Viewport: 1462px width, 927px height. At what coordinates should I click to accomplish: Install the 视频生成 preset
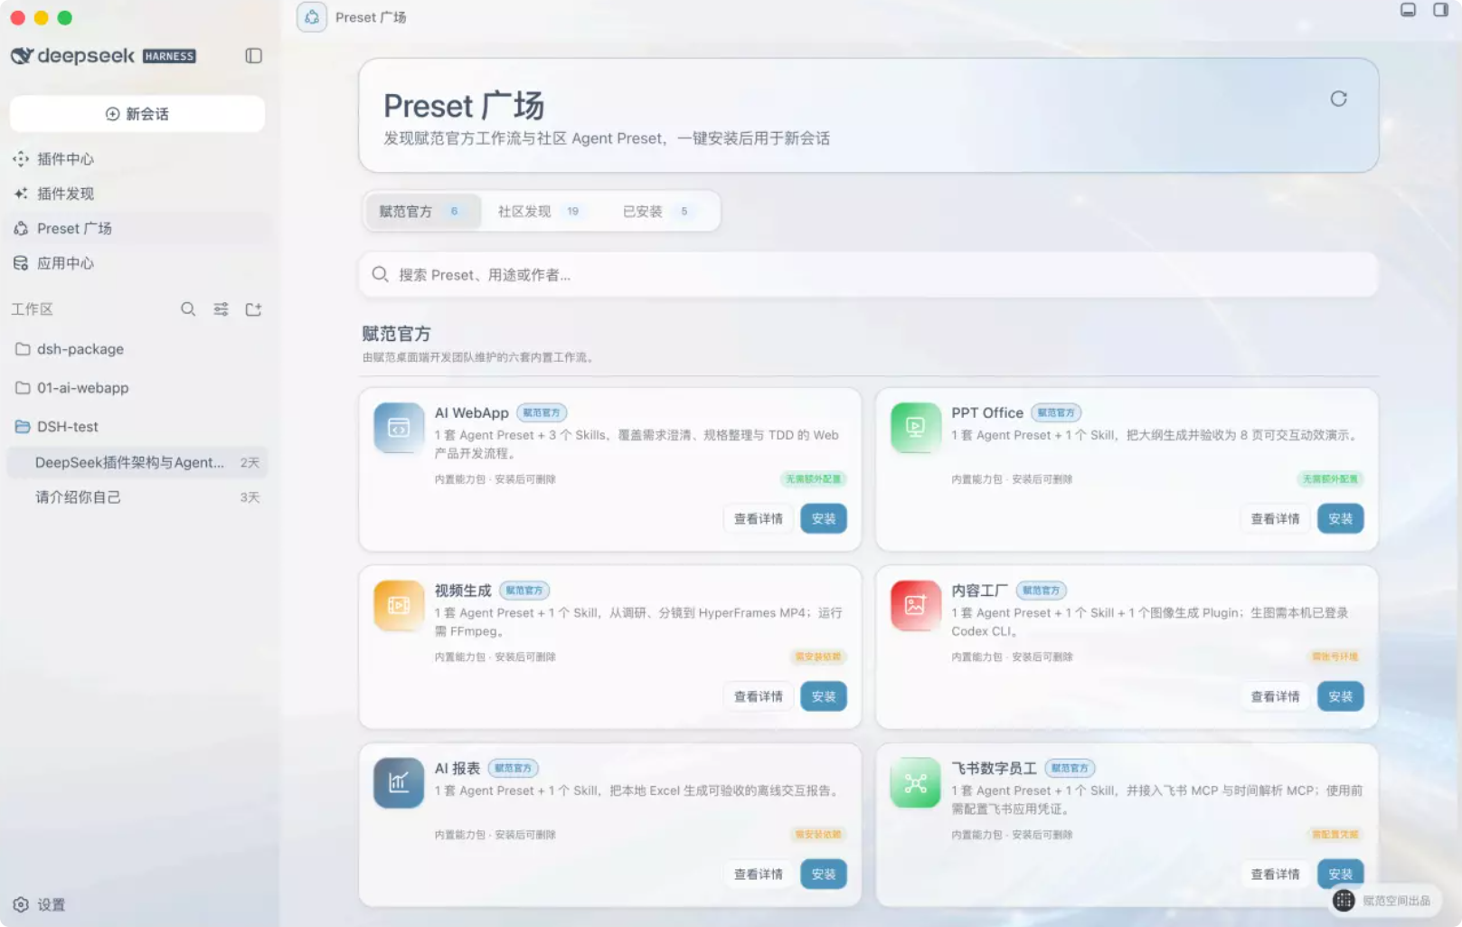click(x=824, y=696)
